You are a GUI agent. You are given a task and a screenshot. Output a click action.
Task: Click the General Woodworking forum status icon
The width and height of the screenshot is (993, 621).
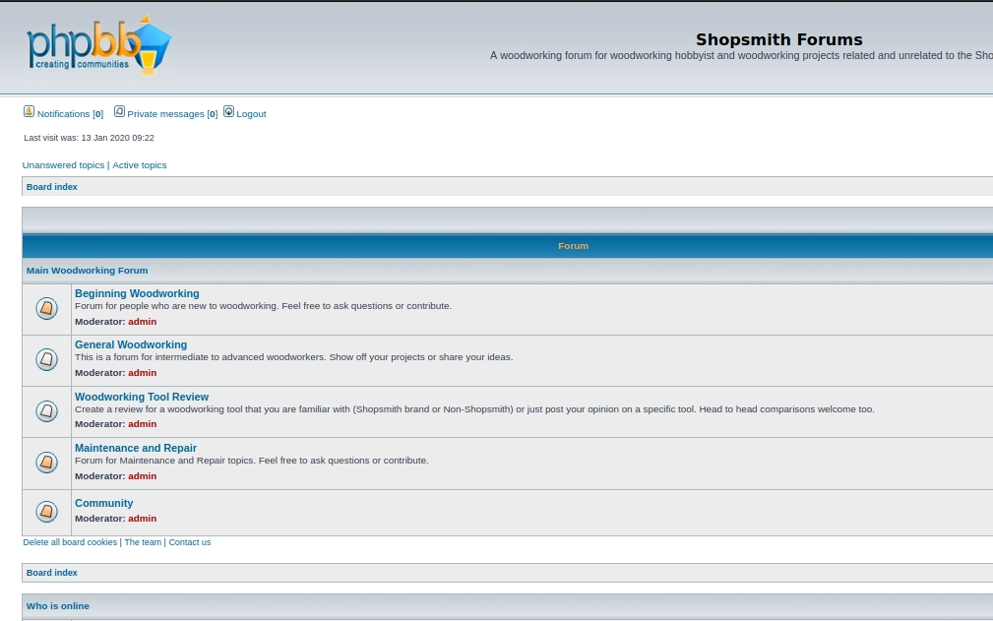point(46,359)
